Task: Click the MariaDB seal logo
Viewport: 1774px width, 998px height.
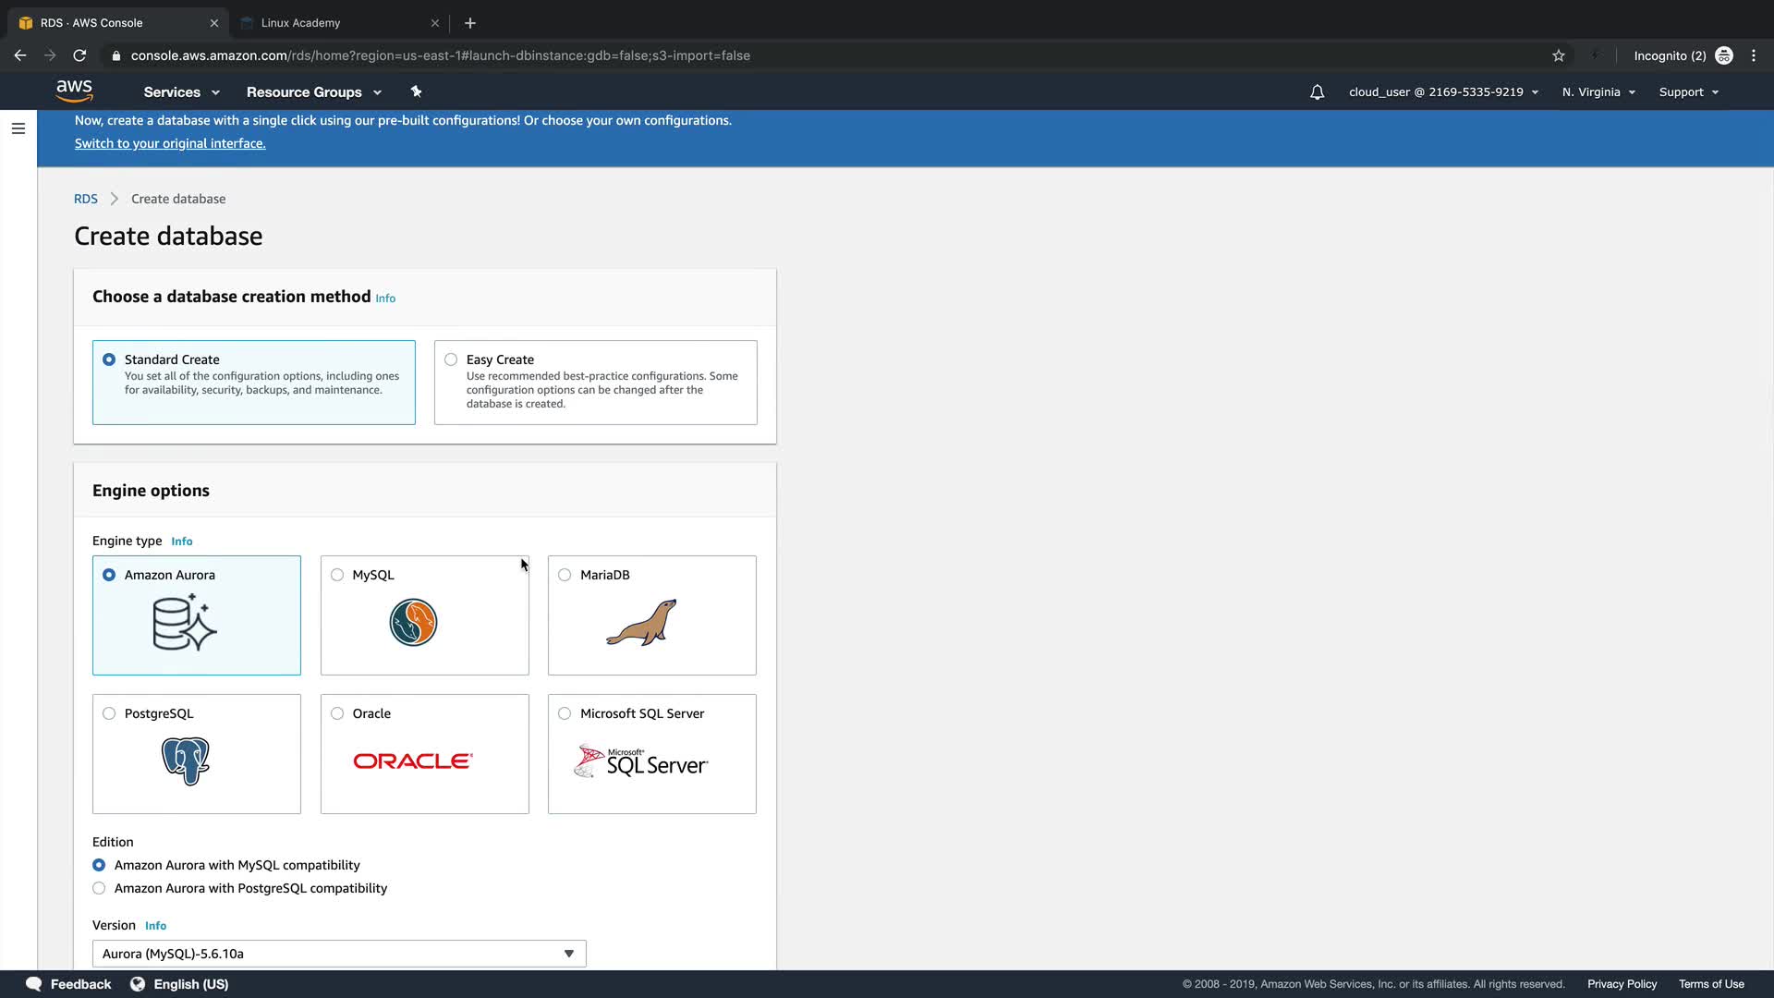Action: 641,623
